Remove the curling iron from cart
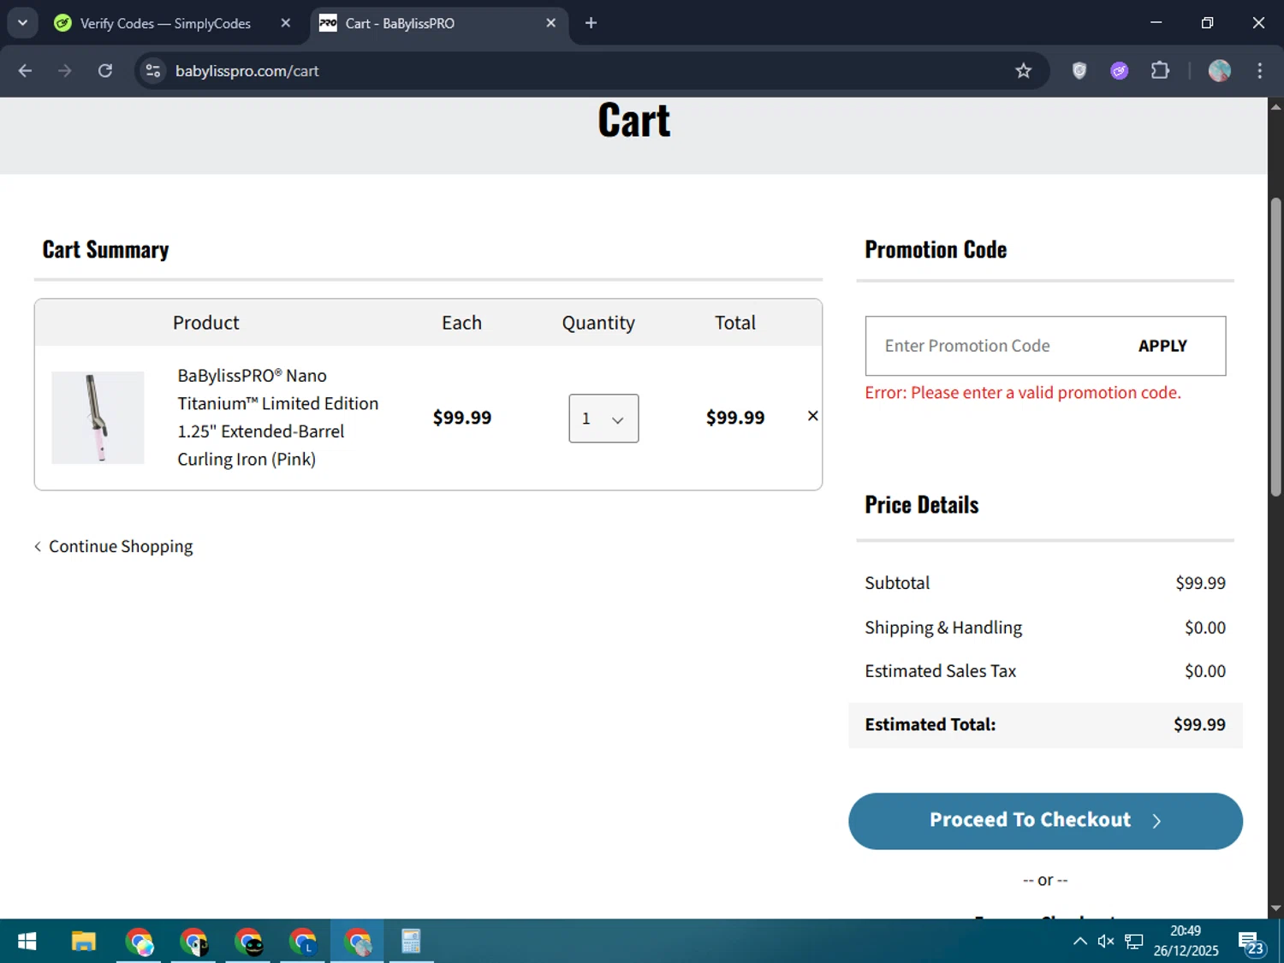Screen dimensions: 1284x963 click(813, 416)
